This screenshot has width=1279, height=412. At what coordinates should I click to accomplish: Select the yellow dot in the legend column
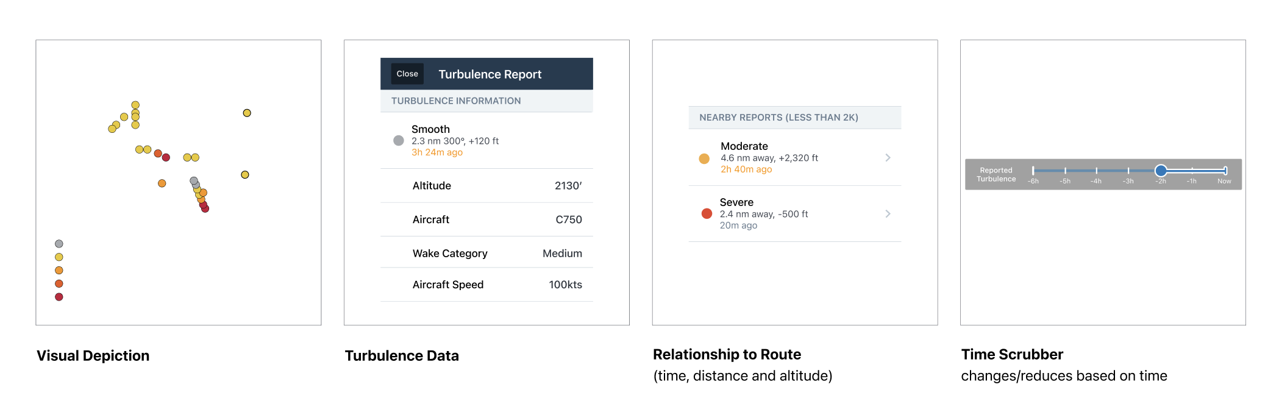point(59,257)
